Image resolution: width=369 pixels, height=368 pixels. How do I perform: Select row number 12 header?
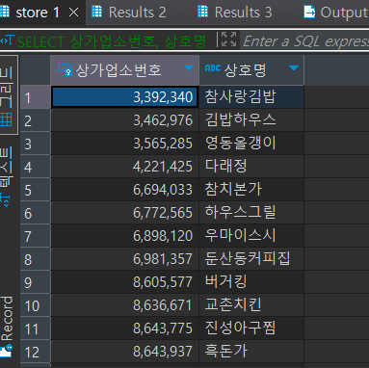(36, 352)
